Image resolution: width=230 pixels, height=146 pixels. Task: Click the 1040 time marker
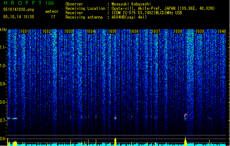coord(222,31)
